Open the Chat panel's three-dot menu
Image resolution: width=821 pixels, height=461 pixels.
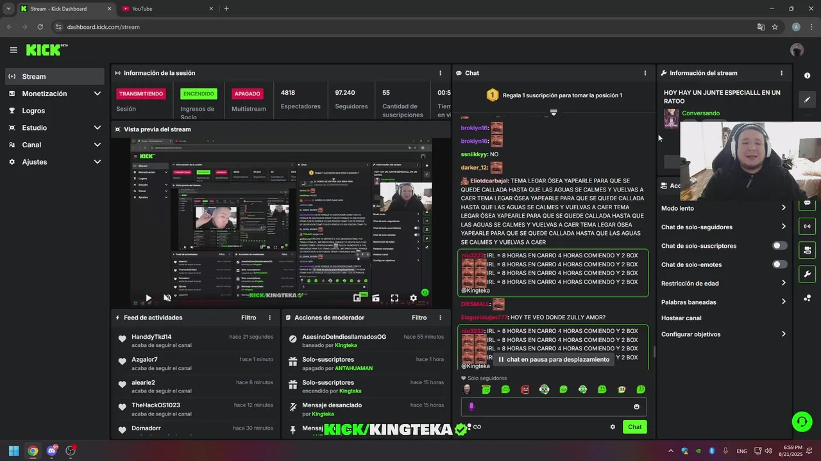(x=645, y=73)
